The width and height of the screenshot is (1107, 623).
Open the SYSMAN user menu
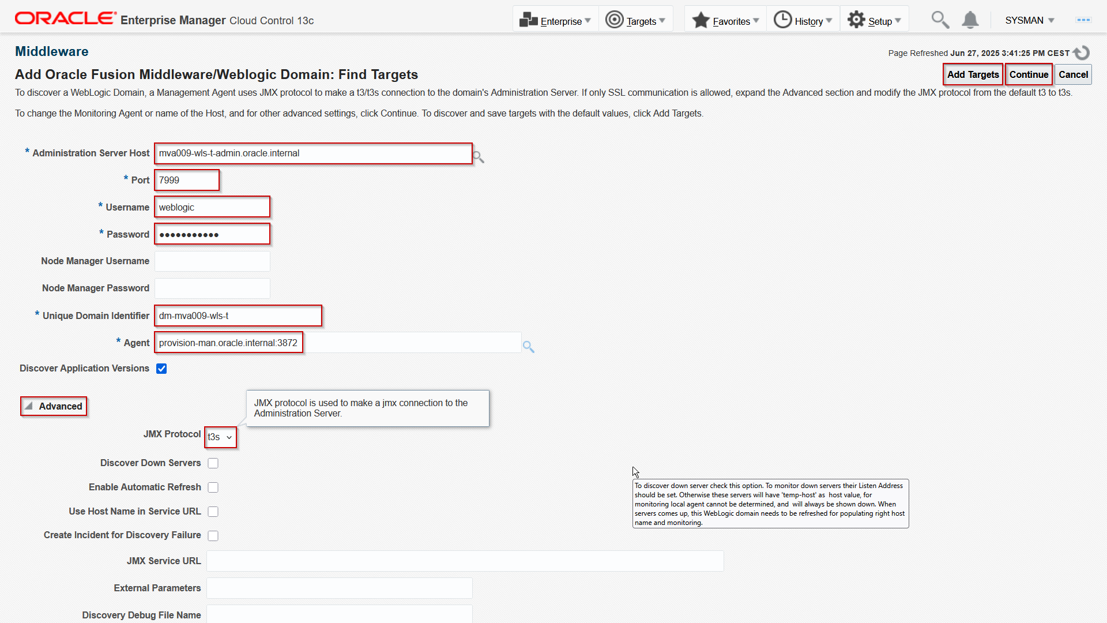tap(1029, 20)
